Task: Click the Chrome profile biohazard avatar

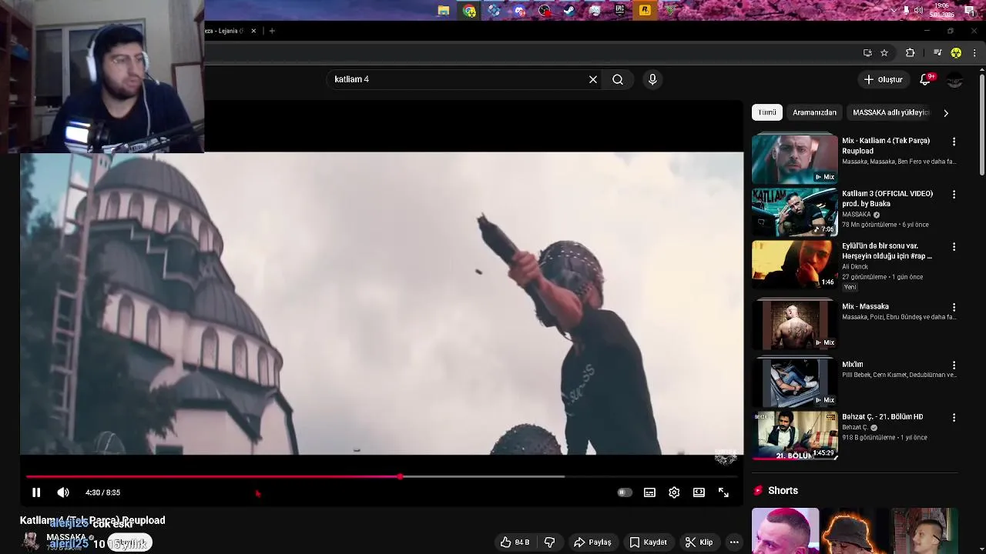Action: [956, 52]
